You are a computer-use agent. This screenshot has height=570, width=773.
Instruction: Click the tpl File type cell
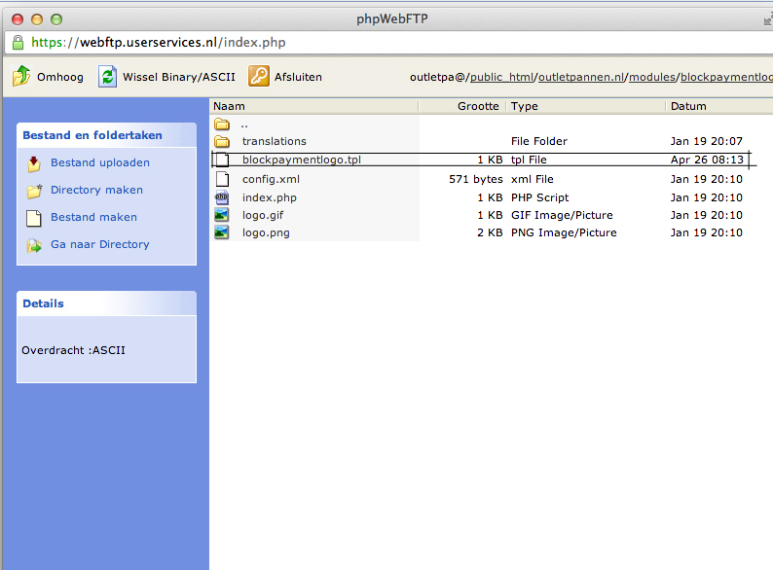(x=529, y=160)
